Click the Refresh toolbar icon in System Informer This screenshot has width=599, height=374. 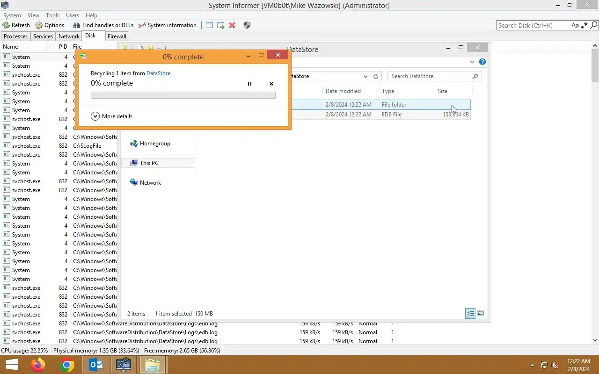click(6, 25)
